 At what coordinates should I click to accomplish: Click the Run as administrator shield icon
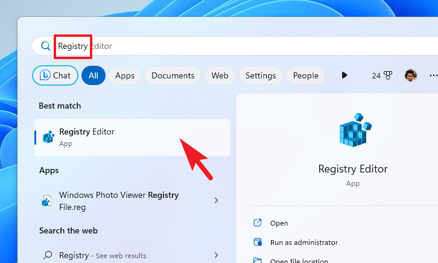click(258, 242)
